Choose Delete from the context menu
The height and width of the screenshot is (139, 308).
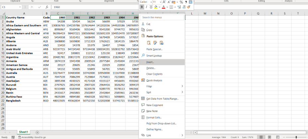162,68
